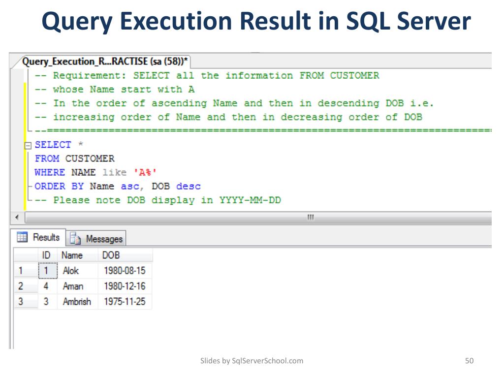Click the 'Ambrish' name cell

pyautogui.click(x=77, y=302)
